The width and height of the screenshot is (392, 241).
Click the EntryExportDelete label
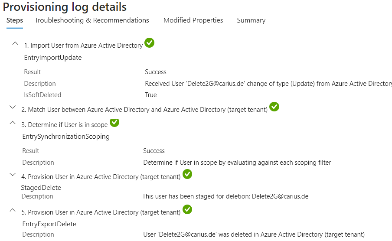click(49, 224)
